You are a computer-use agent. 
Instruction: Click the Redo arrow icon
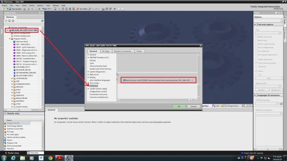(49, 9)
